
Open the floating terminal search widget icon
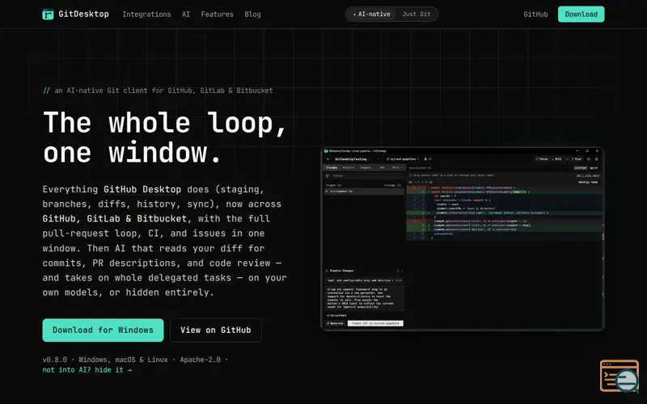click(x=620, y=376)
